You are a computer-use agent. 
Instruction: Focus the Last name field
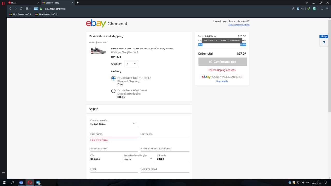tap(165, 134)
